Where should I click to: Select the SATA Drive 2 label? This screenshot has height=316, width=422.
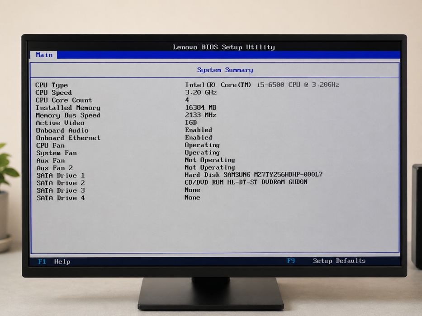(61, 183)
